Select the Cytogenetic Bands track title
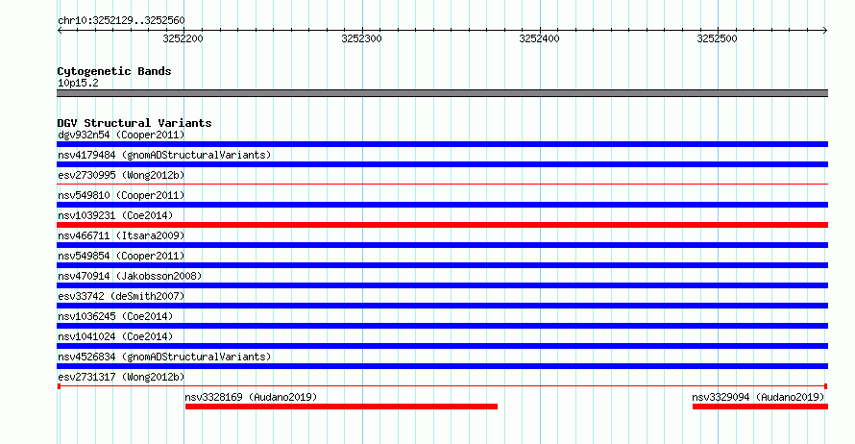The height and width of the screenshot is (444, 855). coord(114,71)
